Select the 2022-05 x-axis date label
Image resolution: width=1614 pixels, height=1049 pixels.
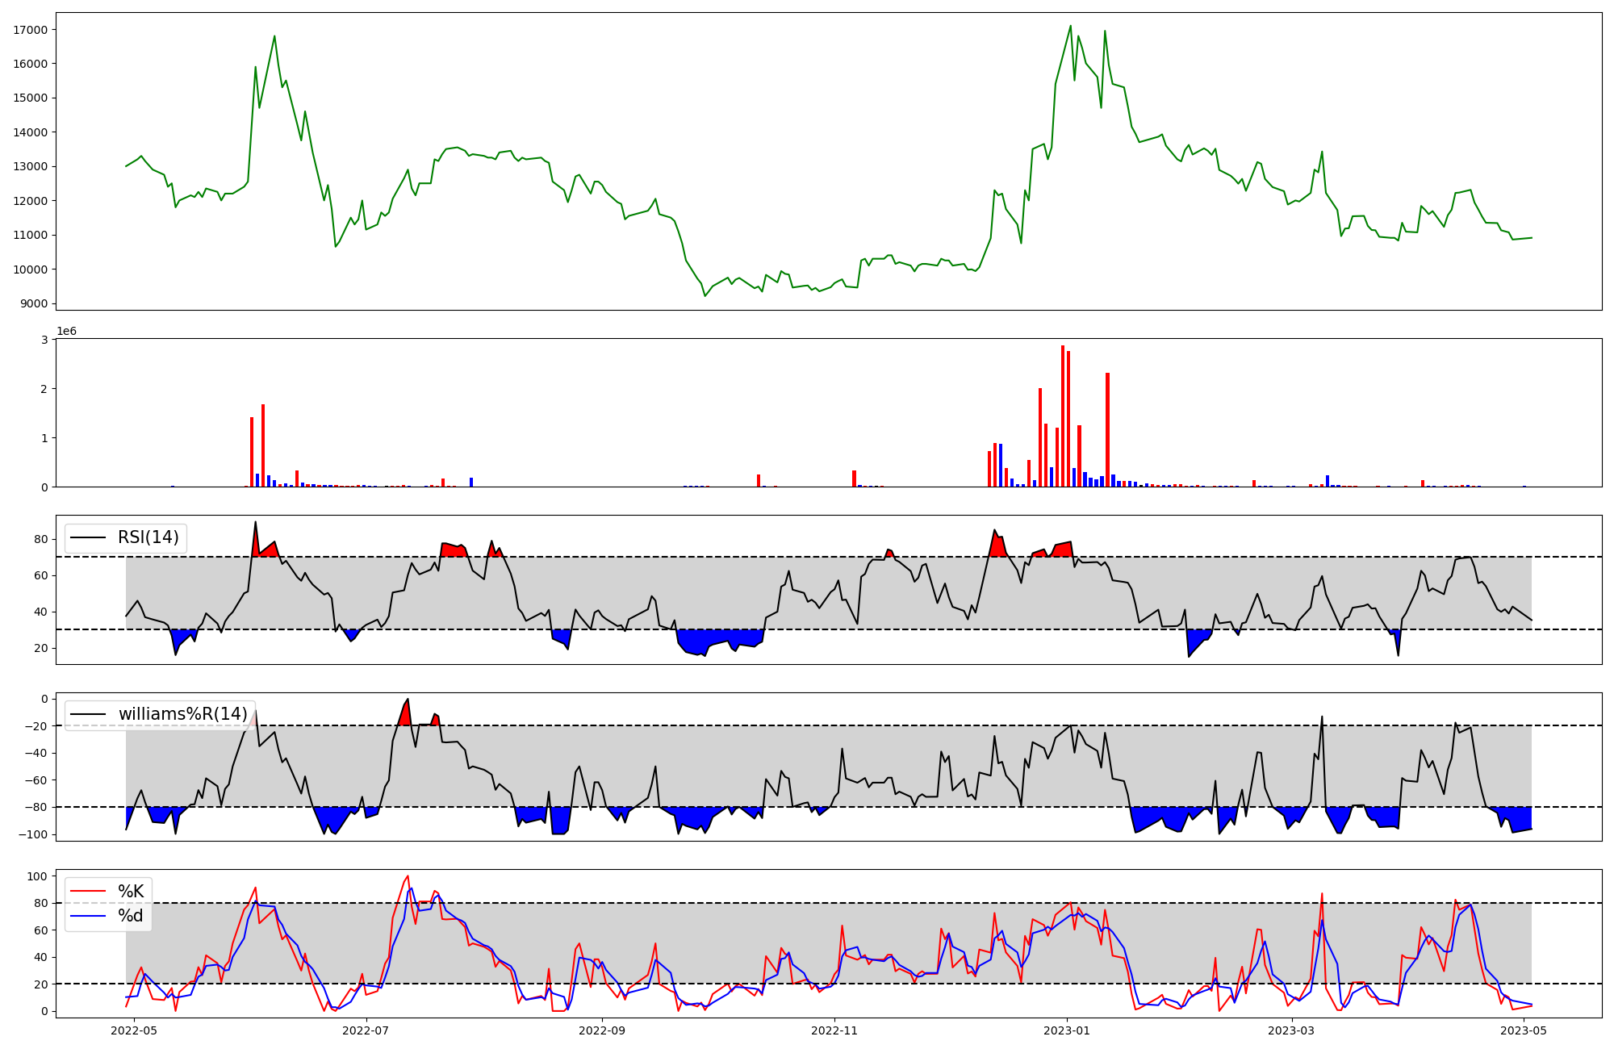133,1030
